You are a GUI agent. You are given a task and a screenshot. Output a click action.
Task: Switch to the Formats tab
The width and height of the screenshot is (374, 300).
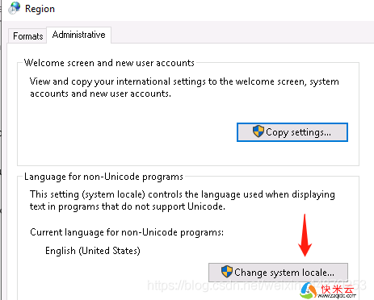28,36
